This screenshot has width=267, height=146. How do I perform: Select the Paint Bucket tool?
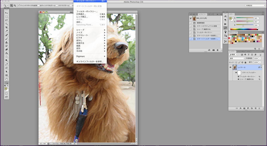tap(7, 53)
